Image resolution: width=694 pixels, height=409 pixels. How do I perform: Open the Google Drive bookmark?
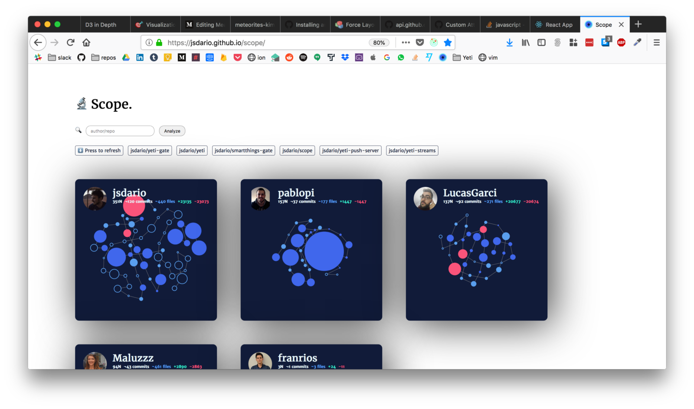(x=126, y=58)
